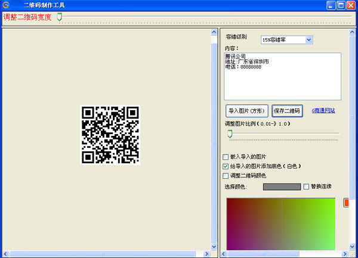Click down arrow of right panel vertical scrollbar
This screenshot has width=358, height=258.
click(352, 246)
